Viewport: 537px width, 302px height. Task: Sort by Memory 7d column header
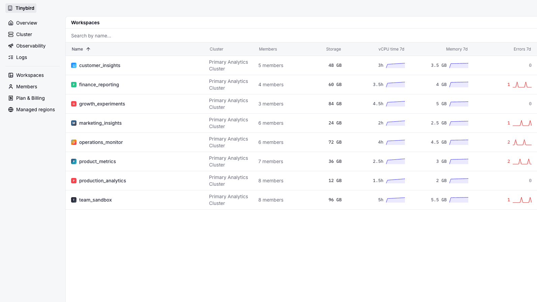click(457, 49)
